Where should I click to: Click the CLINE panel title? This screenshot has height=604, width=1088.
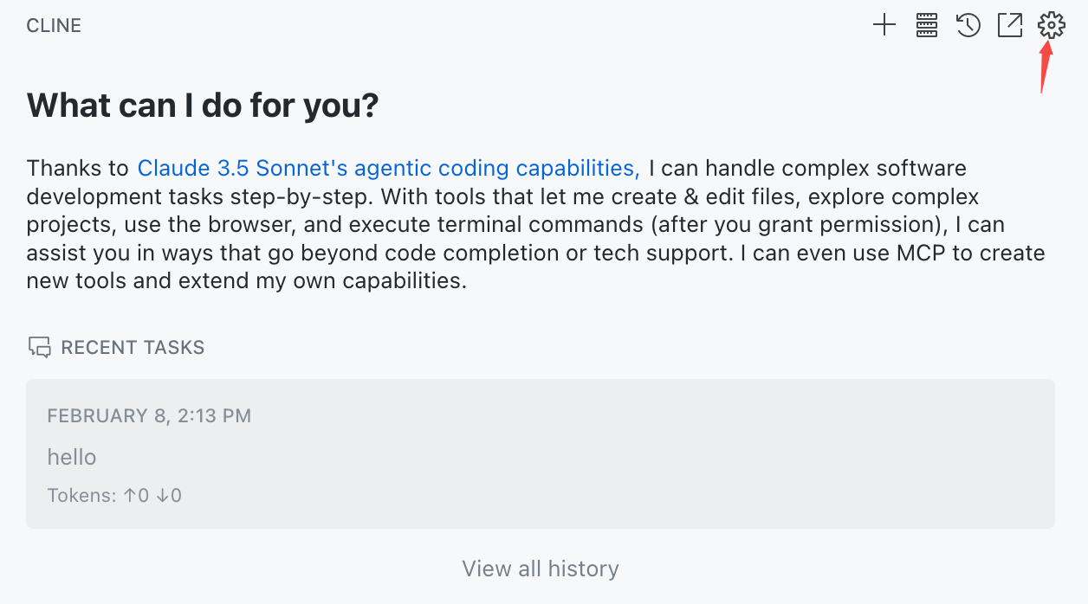click(x=54, y=26)
